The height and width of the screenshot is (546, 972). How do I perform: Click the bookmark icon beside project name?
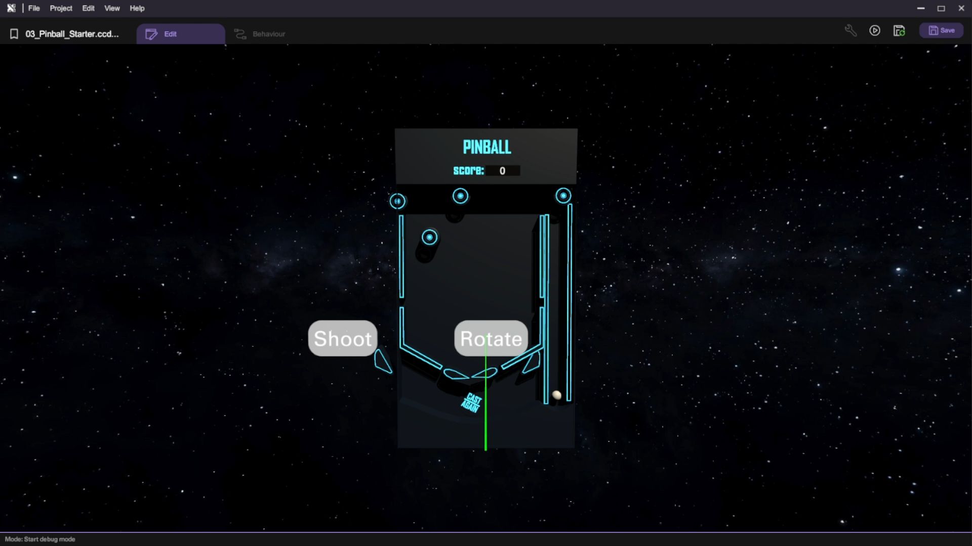(14, 34)
